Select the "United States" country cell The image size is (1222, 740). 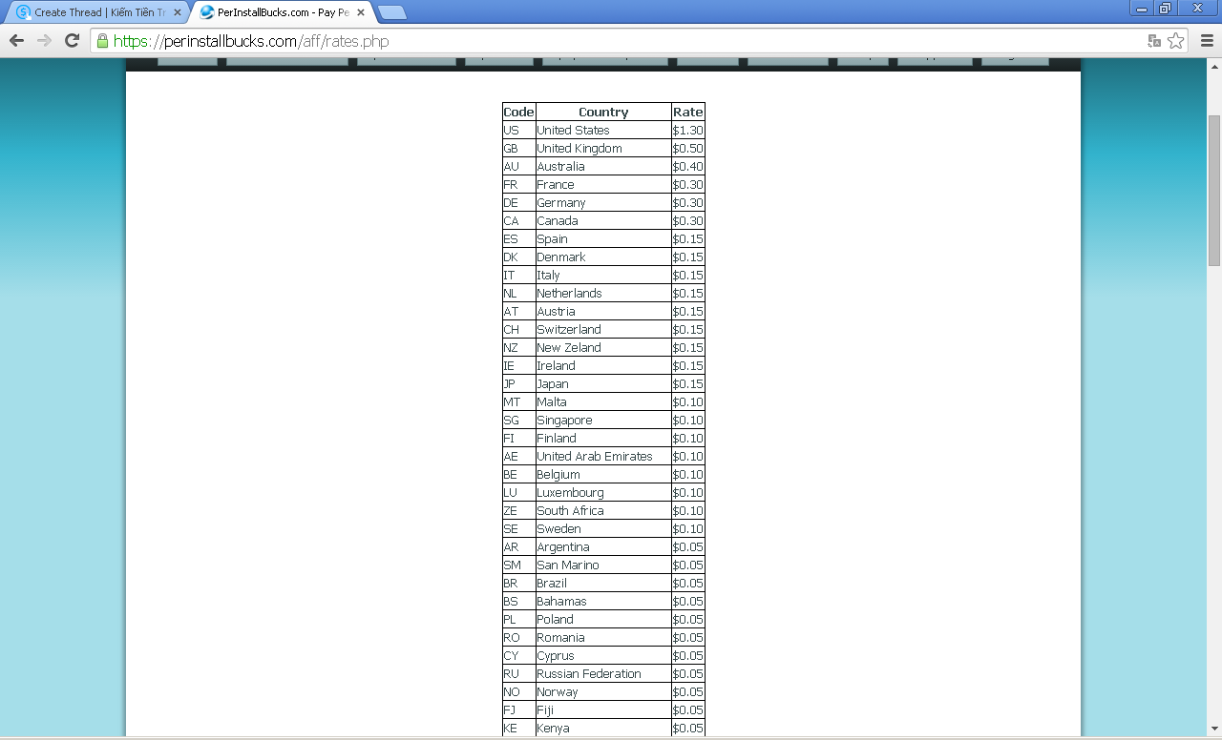(603, 130)
